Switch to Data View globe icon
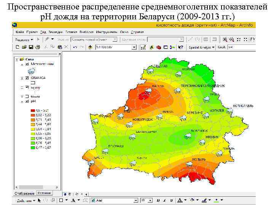 (x=65, y=194)
